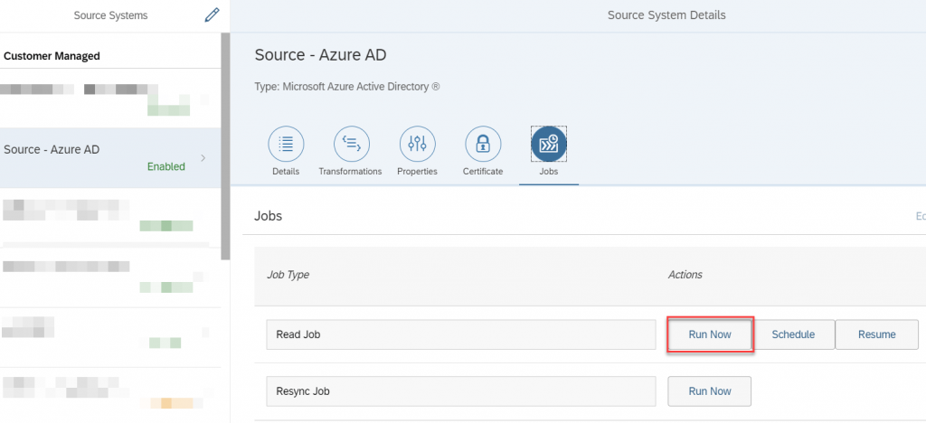Screen dimensions: 926x423
Task: Click the Customer Managed heading
Action: (52, 56)
